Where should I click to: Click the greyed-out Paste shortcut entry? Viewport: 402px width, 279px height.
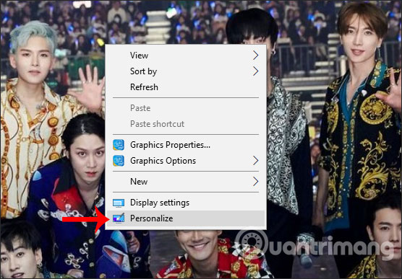[x=186, y=124]
